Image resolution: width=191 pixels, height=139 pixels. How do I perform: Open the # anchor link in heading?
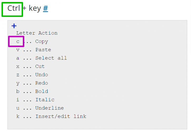click(x=45, y=8)
